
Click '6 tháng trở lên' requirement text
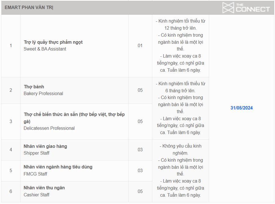180,91
